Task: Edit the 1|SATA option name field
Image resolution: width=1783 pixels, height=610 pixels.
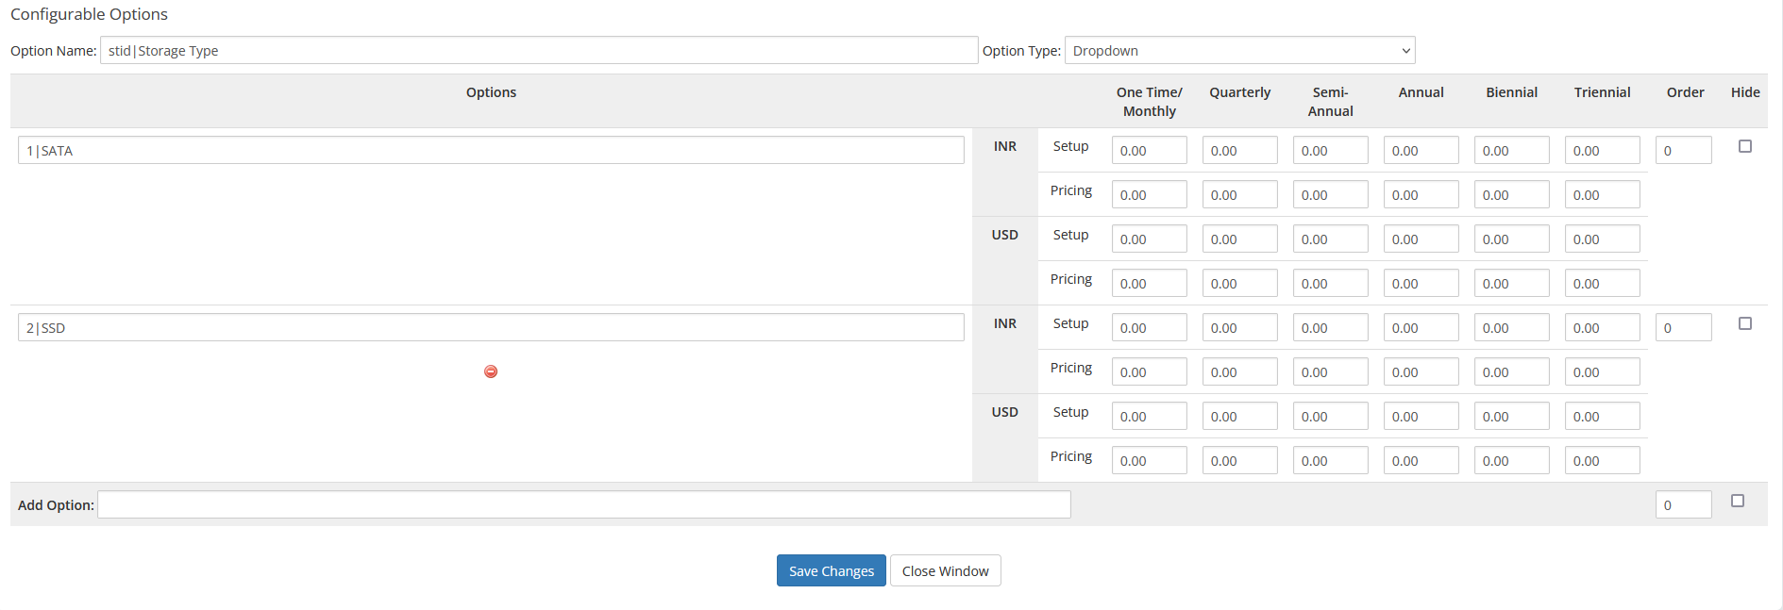Action: (x=491, y=150)
